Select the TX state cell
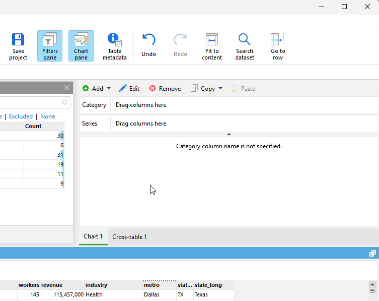379x301 pixels. (185, 294)
